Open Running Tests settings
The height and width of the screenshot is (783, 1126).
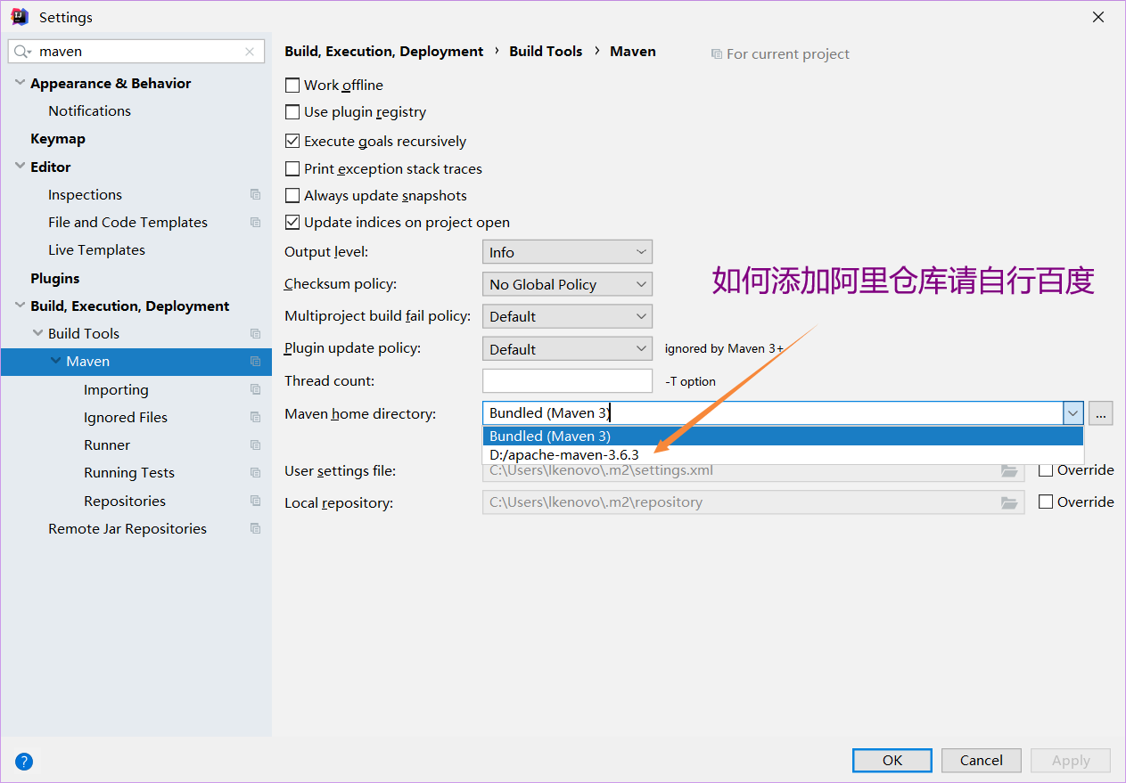coord(129,472)
